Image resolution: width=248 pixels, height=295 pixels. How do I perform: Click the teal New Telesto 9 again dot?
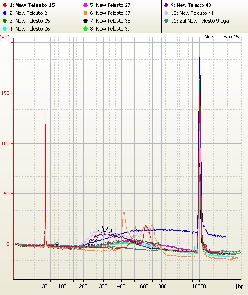point(166,21)
